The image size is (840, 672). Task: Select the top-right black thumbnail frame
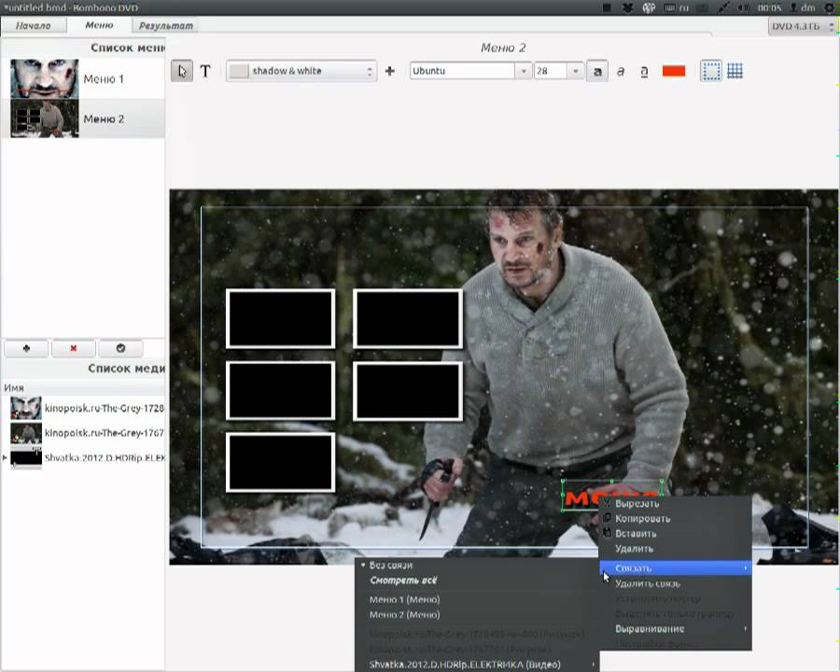(x=408, y=319)
